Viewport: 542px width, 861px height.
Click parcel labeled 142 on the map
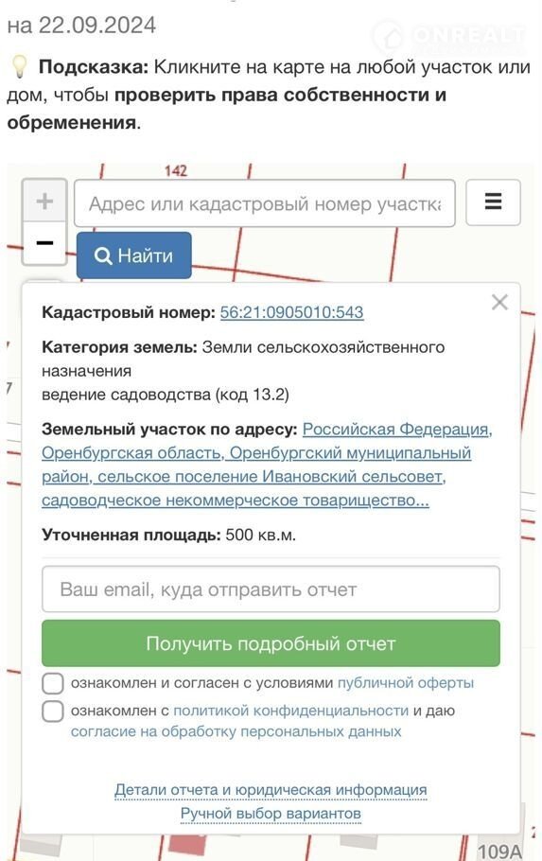[176, 170]
